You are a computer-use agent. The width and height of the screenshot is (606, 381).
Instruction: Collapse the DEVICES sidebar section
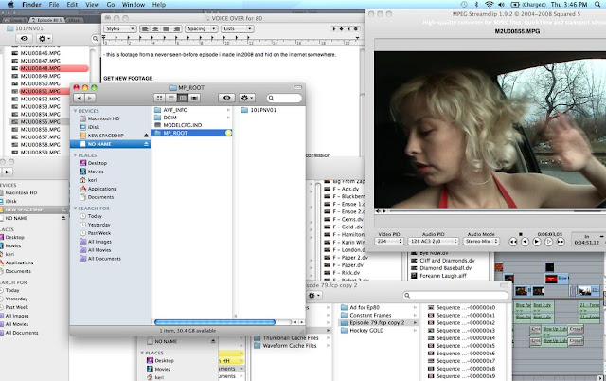point(76,111)
